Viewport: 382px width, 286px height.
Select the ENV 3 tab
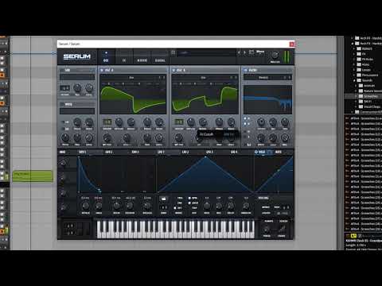point(135,152)
